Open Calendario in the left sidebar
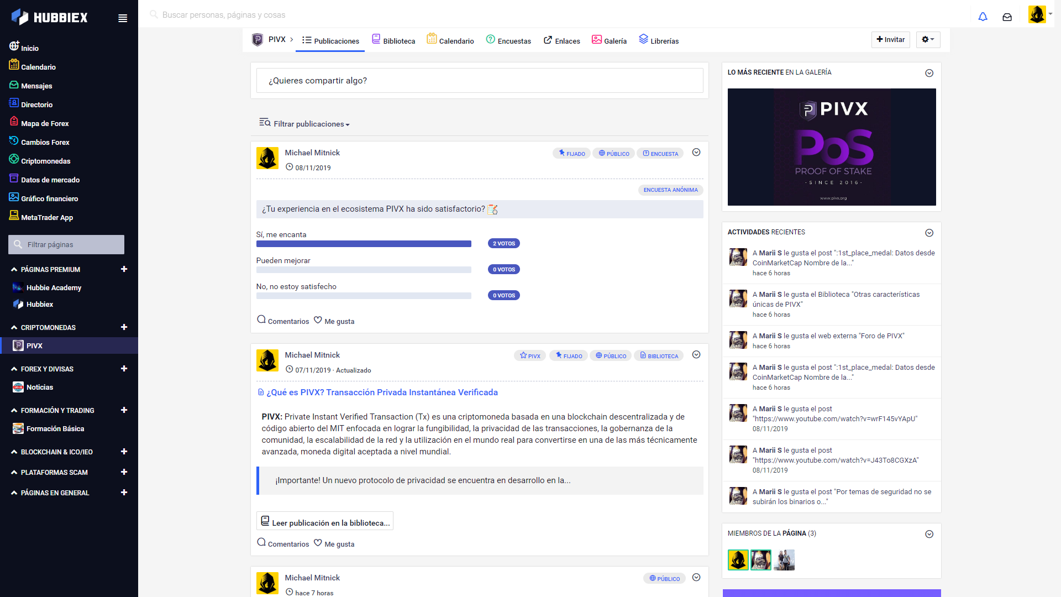1061x597 pixels. click(32, 66)
